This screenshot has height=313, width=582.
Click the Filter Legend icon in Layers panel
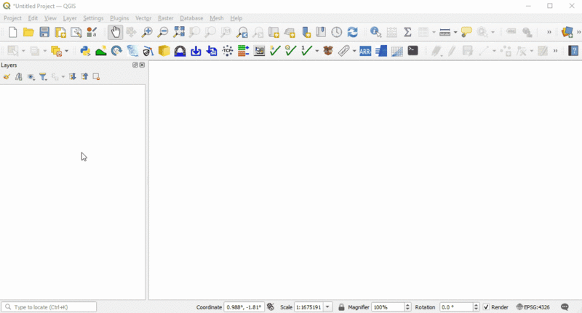click(x=44, y=76)
